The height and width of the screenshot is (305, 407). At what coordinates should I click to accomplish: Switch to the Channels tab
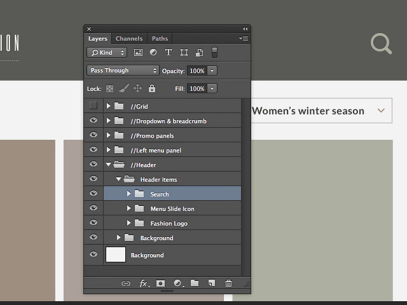click(x=129, y=39)
